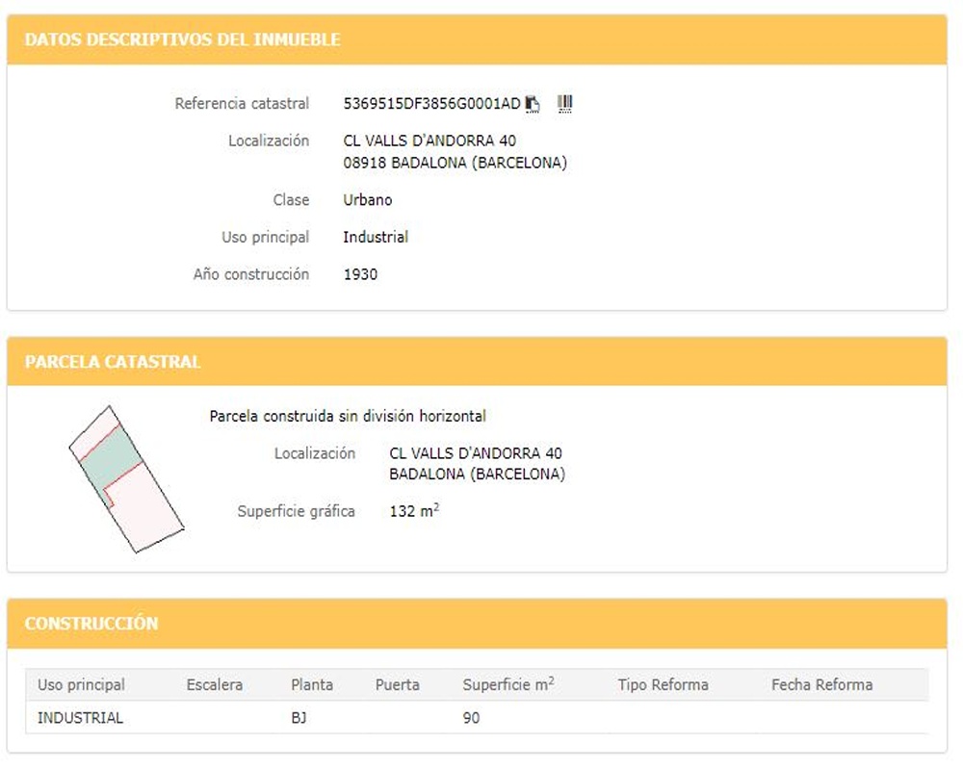Viewport: 963px width, 770px height.
Task: Click the Puerta column header
Action: (x=398, y=684)
